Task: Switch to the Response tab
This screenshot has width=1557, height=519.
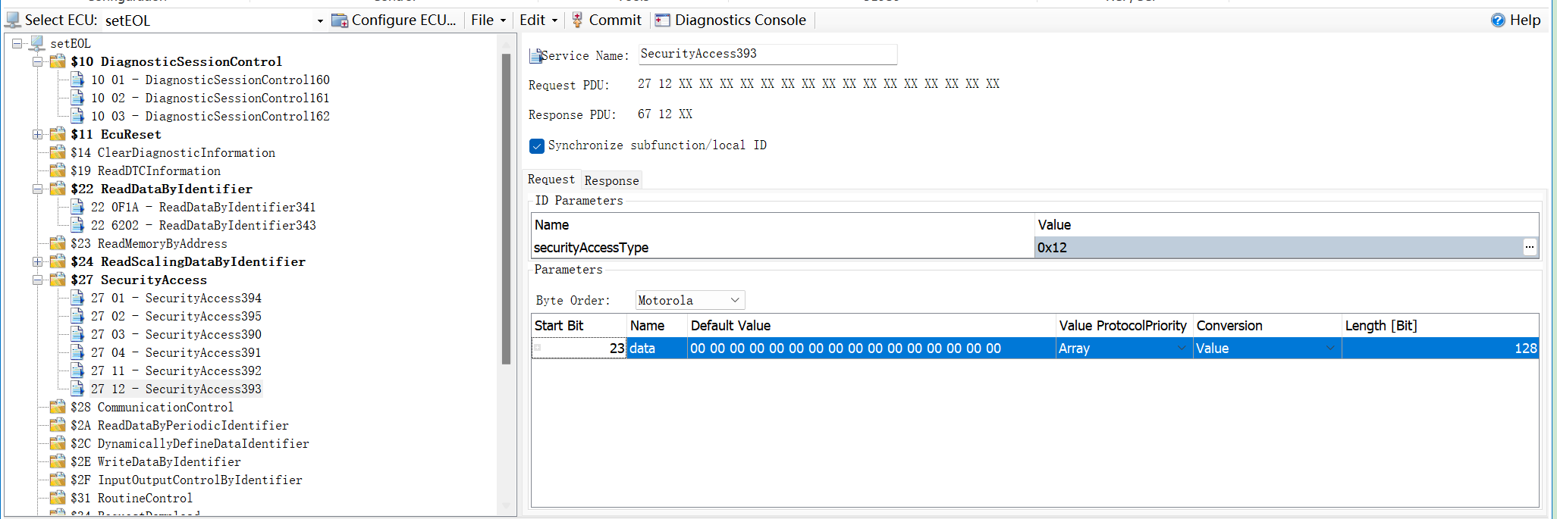Action: click(611, 180)
